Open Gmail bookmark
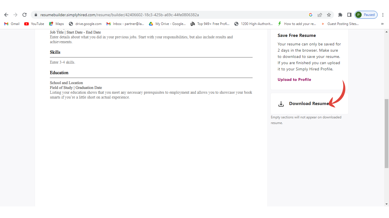Image resolution: width=389 pixels, height=218 pixels. pyautogui.click(x=12, y=24)
